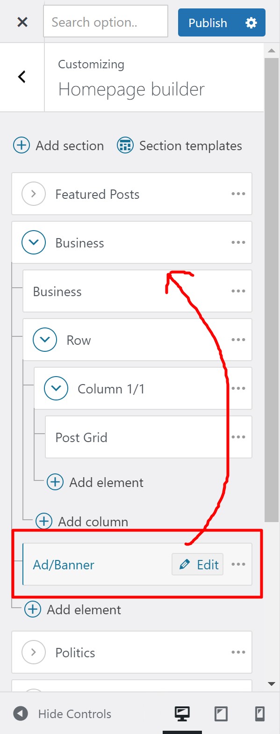Open Featured Posts three-dot options menu

click(x=238, y=194)
